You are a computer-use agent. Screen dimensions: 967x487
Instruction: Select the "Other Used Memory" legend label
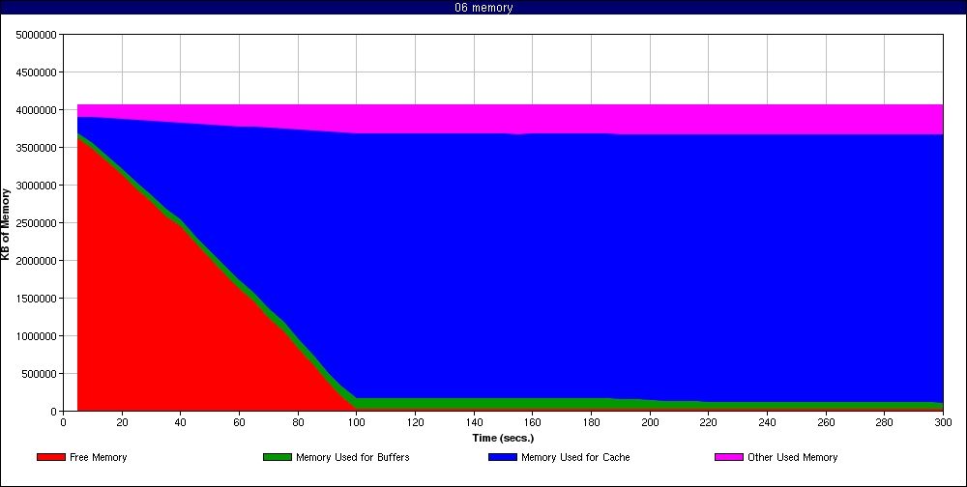[793, 457]
